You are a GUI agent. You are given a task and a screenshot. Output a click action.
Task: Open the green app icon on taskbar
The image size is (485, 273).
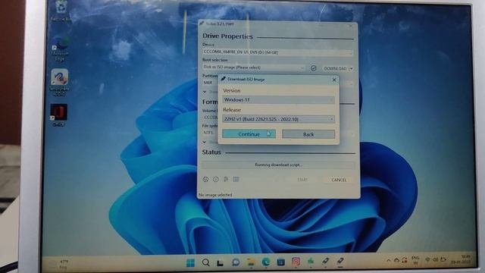click(x=311, y=262)
